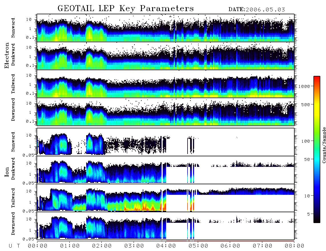
Task: Click the 02:00 time tick label
Action: [x=102, y=246]
